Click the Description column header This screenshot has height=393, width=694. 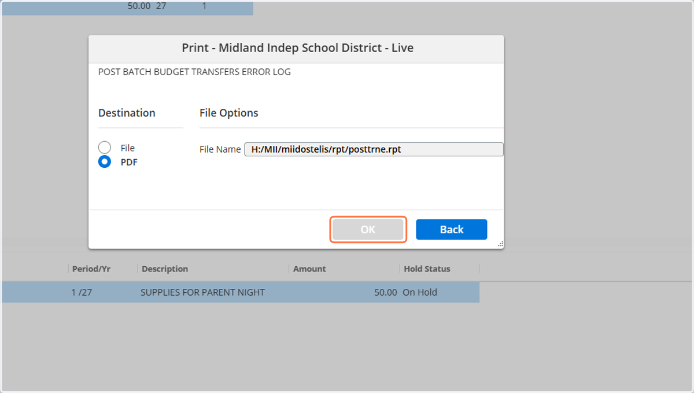(x=165, y=269)
